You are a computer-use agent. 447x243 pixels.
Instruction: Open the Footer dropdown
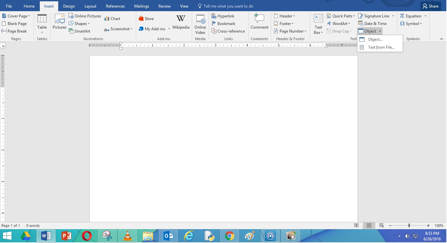tap(284, 24)
